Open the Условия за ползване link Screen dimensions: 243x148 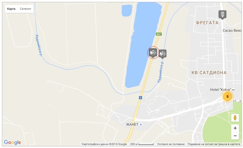(x=171, y=144)
